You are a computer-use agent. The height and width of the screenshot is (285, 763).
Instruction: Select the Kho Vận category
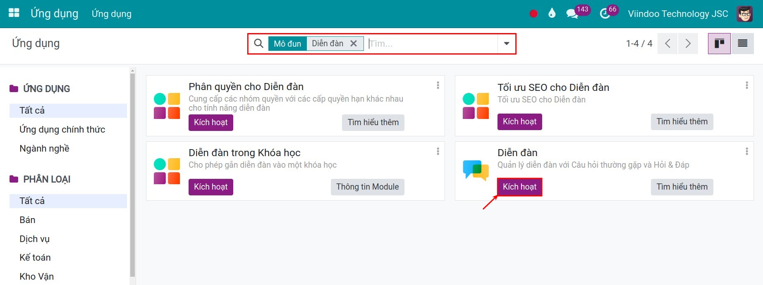pos(68,277)
